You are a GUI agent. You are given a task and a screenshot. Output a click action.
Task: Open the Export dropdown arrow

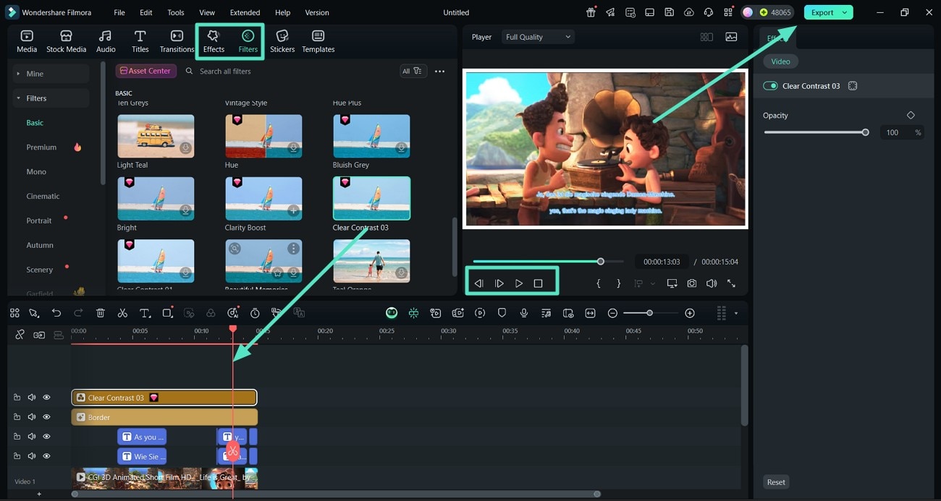[845, 12]
